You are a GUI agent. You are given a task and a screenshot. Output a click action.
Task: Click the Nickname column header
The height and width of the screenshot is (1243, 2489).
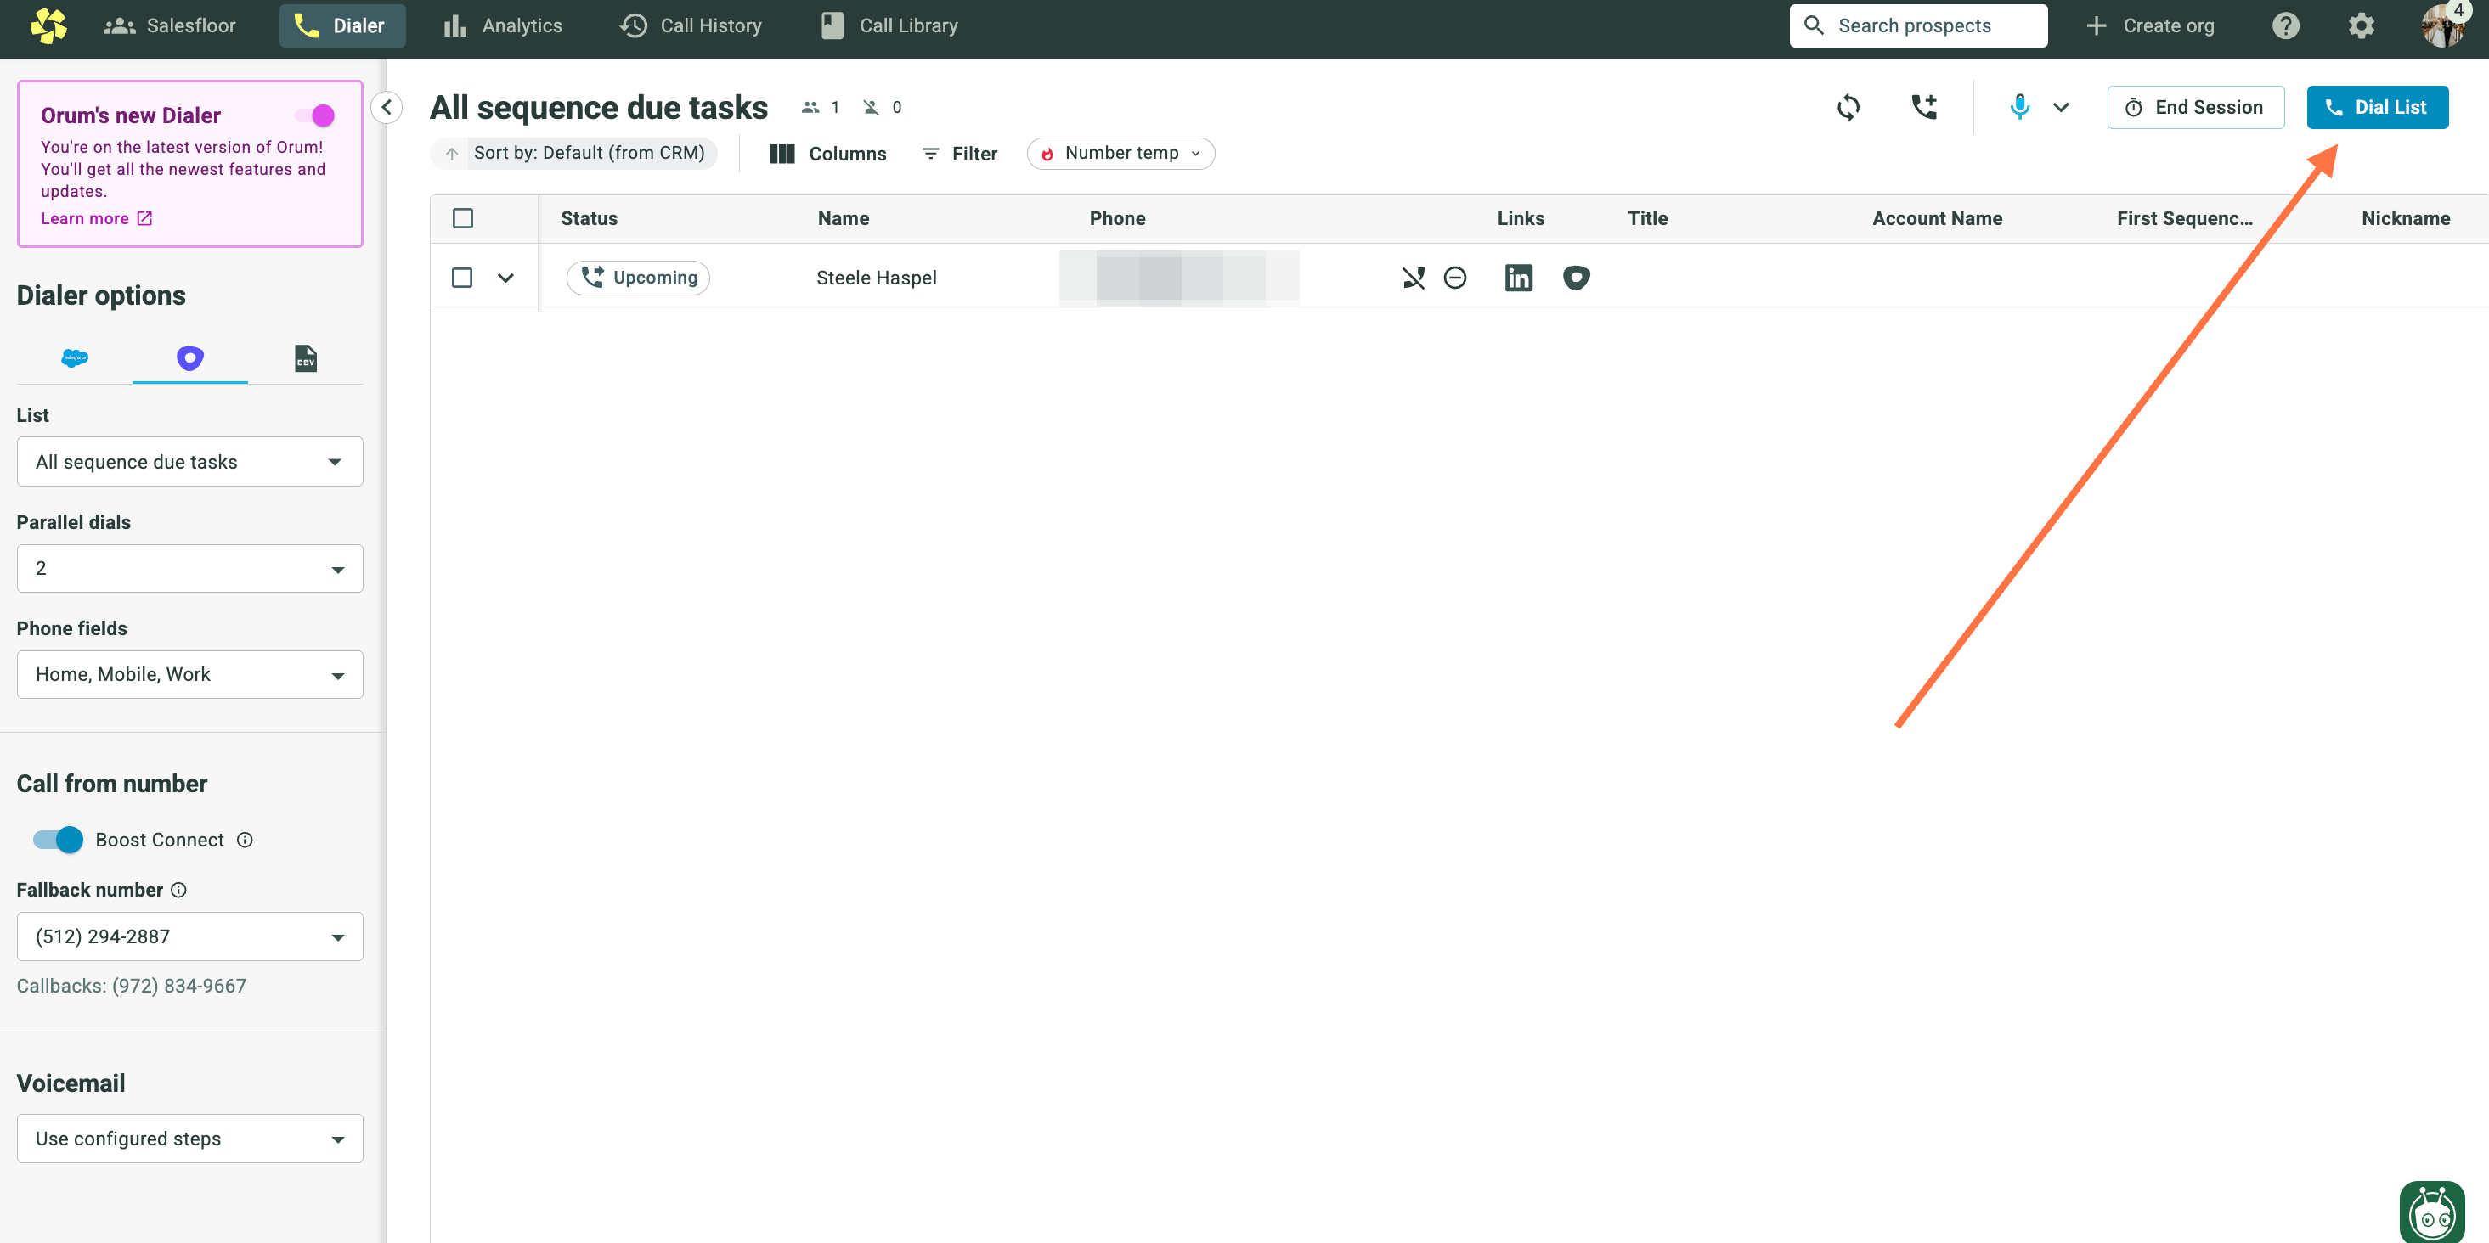2406,218
